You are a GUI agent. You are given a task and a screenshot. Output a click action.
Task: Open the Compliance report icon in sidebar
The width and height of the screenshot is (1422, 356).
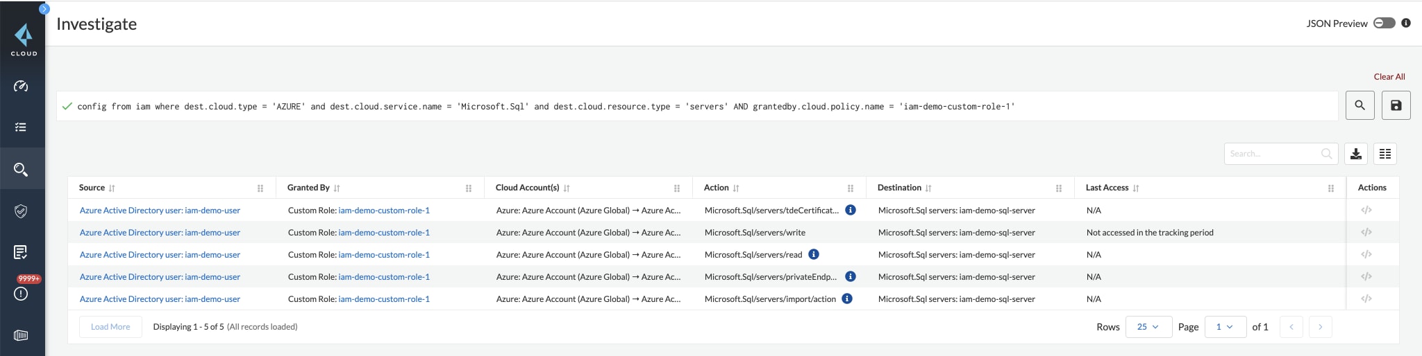pos(21,252)
